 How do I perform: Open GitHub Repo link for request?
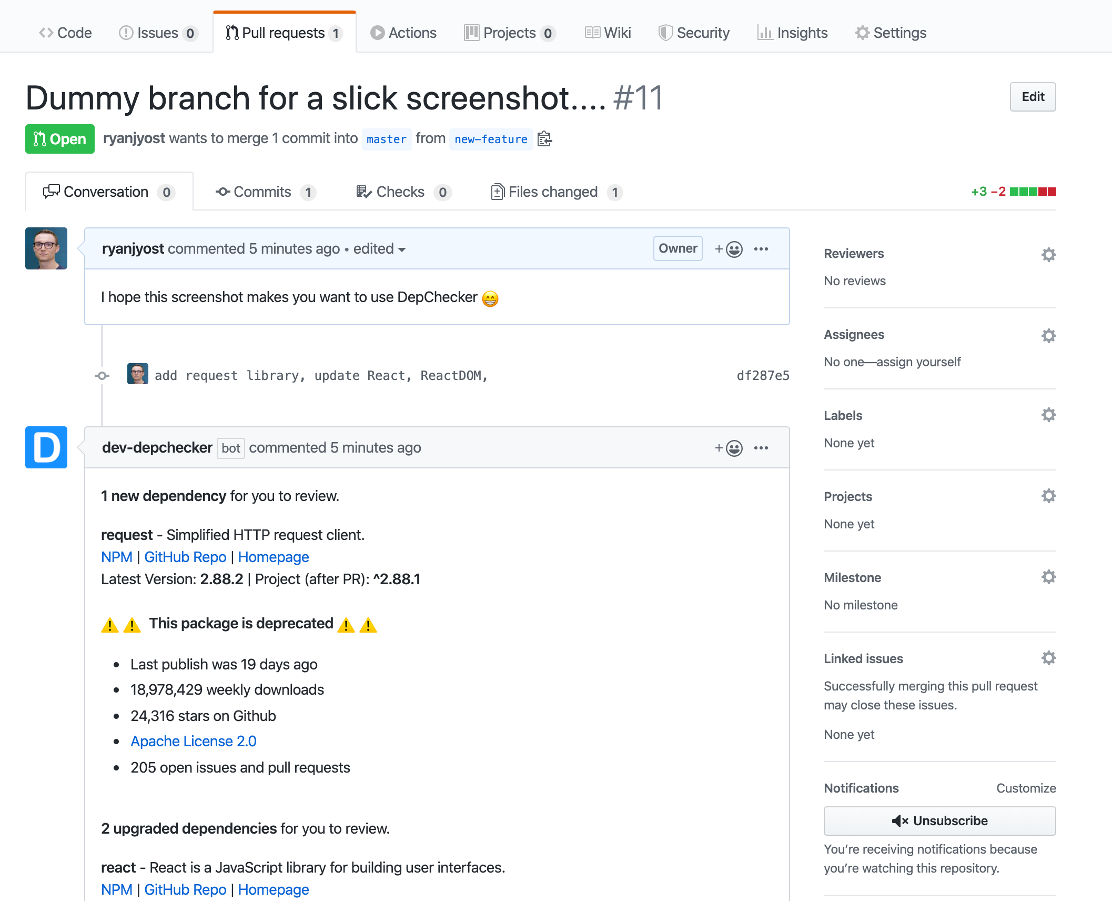(185, 557)
